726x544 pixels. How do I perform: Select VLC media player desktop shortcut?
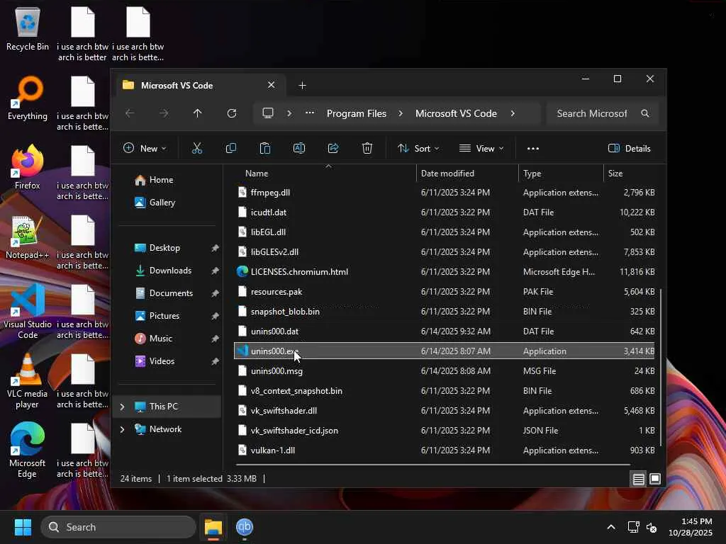28,380
